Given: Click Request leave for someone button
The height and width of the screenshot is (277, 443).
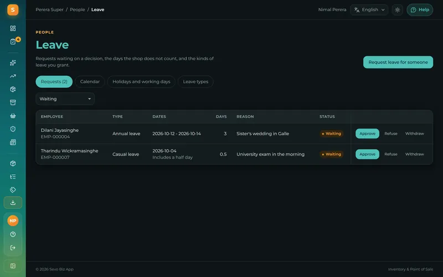Looking at the screenshot, I should (398, 62).
